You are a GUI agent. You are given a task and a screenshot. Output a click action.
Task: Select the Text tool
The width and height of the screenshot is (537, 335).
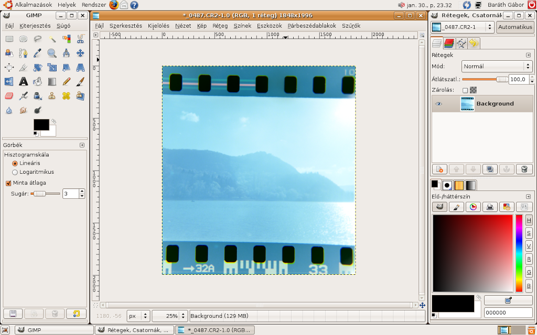tap(23, 82)
